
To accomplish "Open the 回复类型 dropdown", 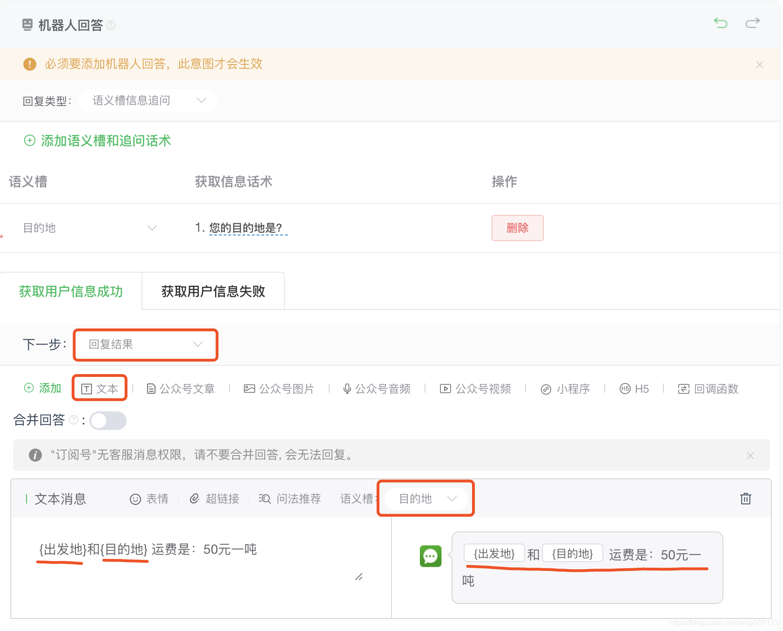I will click(148, 101).
